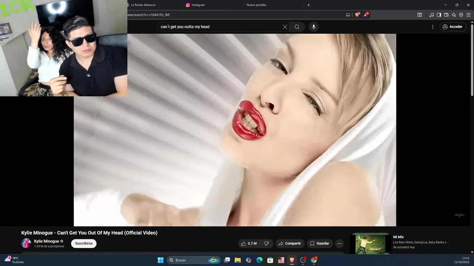Open the weather widget showing 18°C

14,260
